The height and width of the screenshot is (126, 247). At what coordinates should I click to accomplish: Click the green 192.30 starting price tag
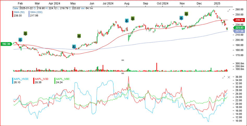6,44
